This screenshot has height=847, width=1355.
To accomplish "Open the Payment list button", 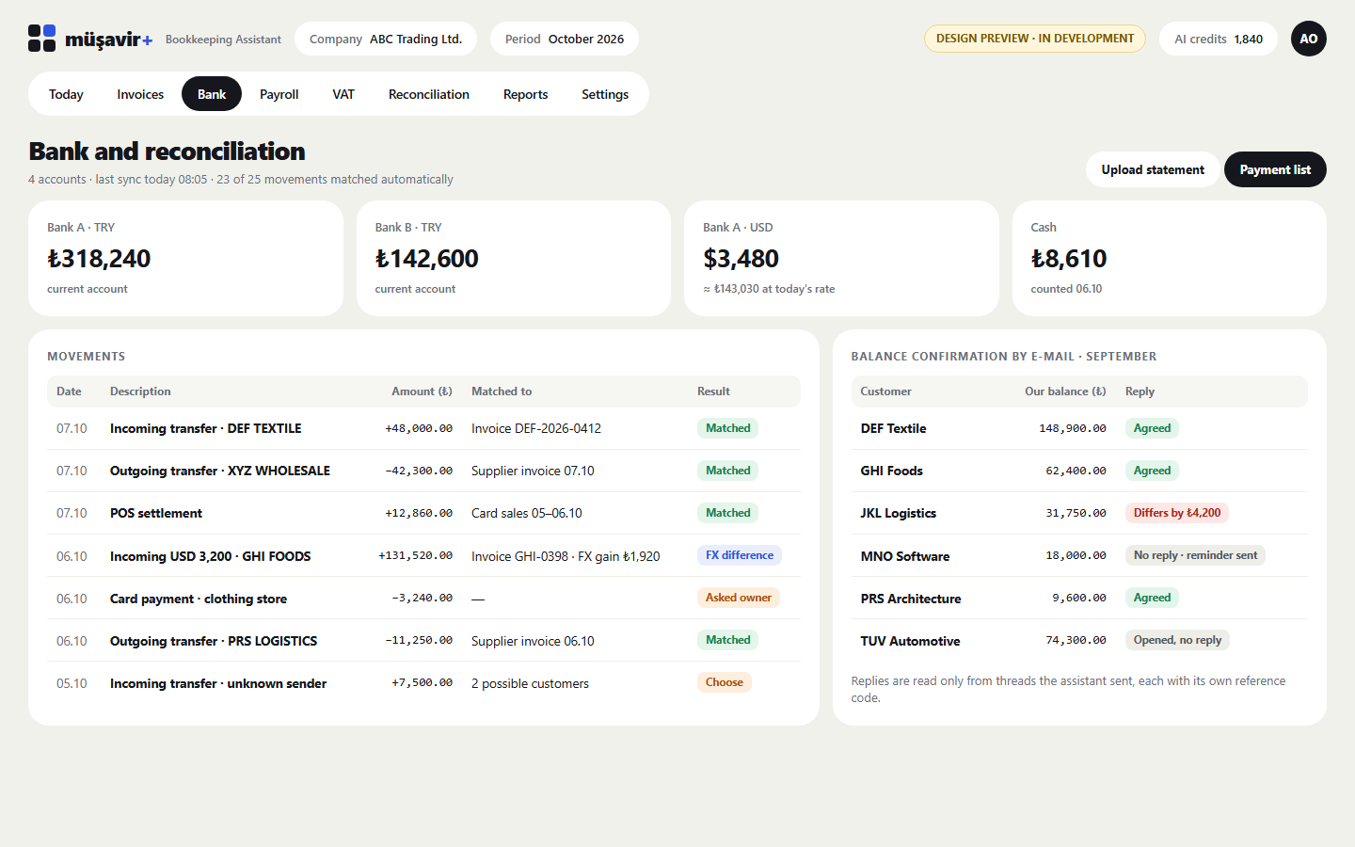I will [1275, 169].
